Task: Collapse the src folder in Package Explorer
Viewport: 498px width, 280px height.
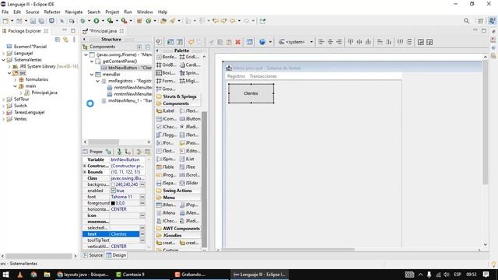Action: [9, 73]
